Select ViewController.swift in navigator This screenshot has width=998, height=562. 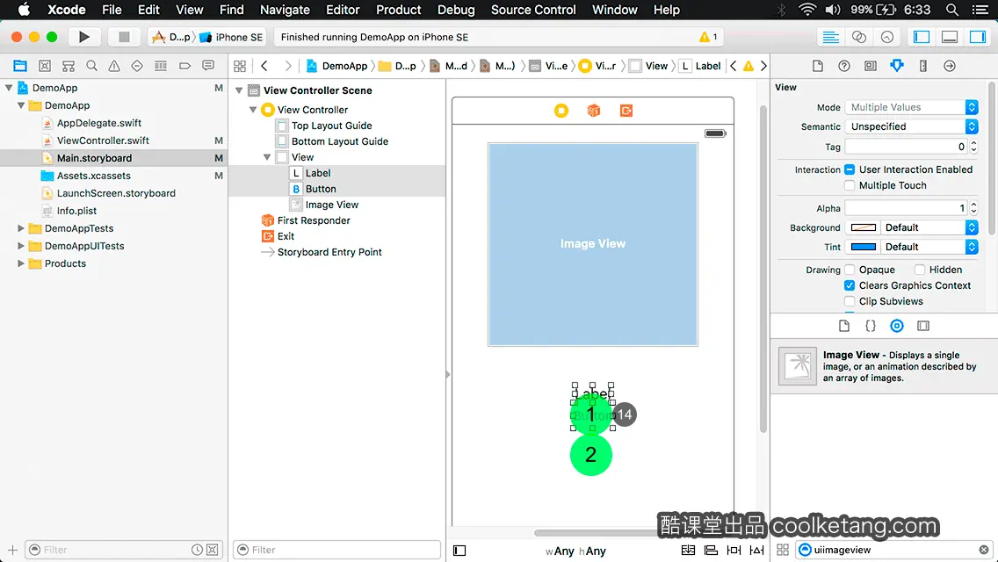103,140
